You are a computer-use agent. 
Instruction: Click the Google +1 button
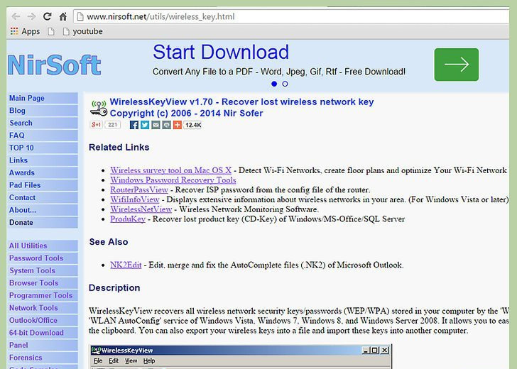96,125
